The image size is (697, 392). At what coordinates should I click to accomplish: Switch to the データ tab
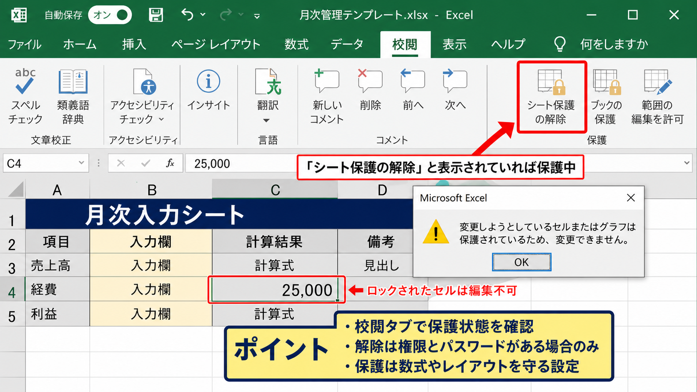pyautogui.click(x=347, y=44)
